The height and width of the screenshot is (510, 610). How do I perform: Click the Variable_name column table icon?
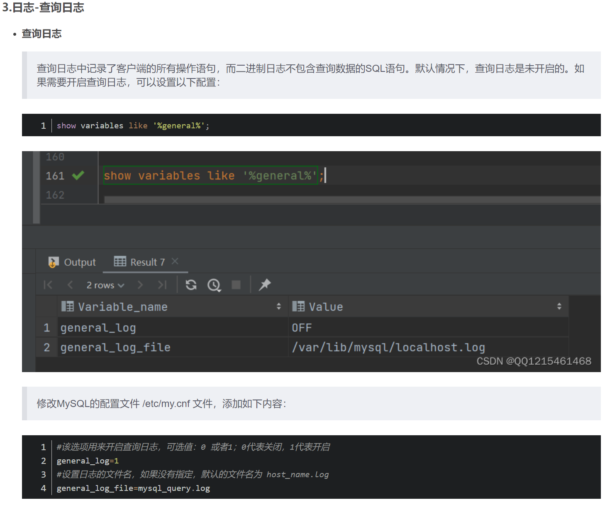(67, 306)
